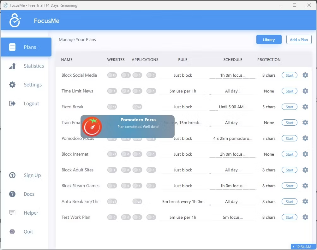317x250 pixels.
Task: Start the 4 x 25m pomodoro plan
Action: [x=290, y=138]
